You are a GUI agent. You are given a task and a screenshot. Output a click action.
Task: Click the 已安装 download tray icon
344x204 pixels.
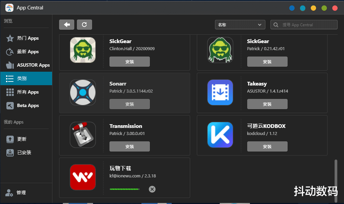click(10, 152)
